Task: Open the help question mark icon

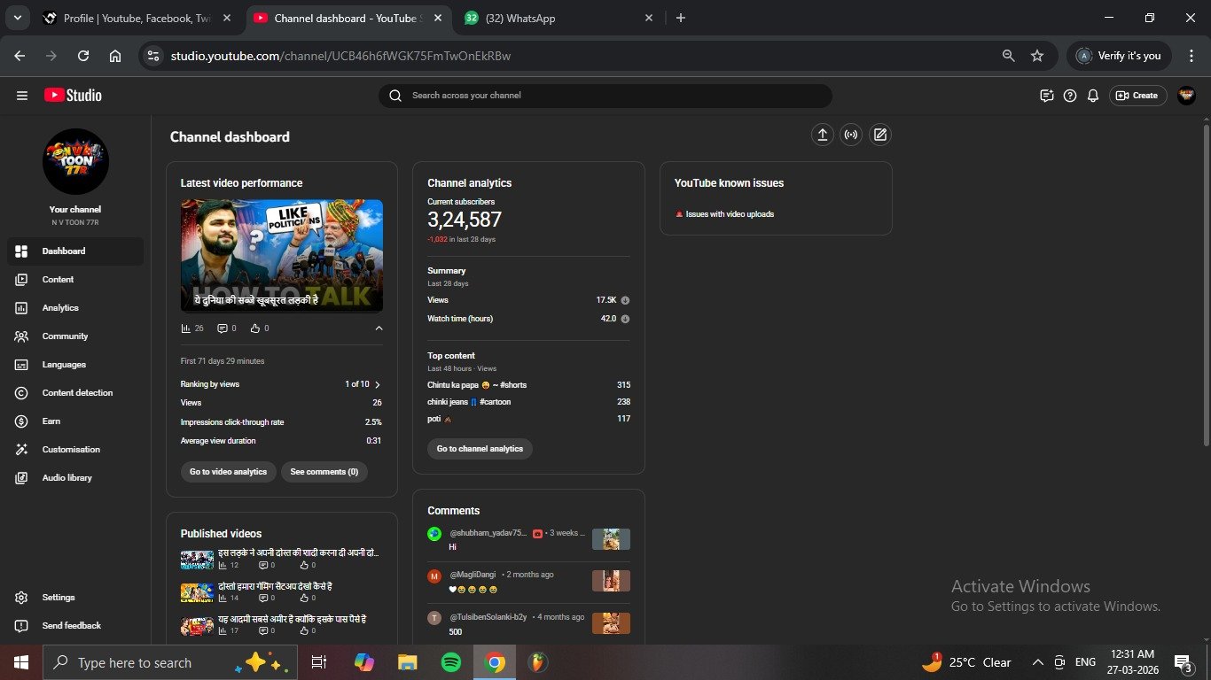Action: pyautogui.click(x=1070, y=96)
